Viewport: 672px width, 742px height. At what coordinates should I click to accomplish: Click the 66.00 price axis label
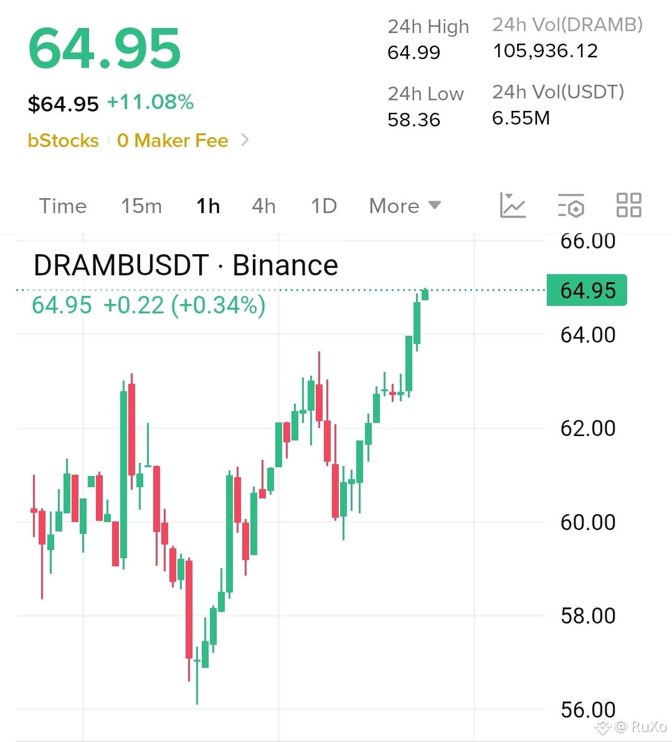[x=588, y=241]
